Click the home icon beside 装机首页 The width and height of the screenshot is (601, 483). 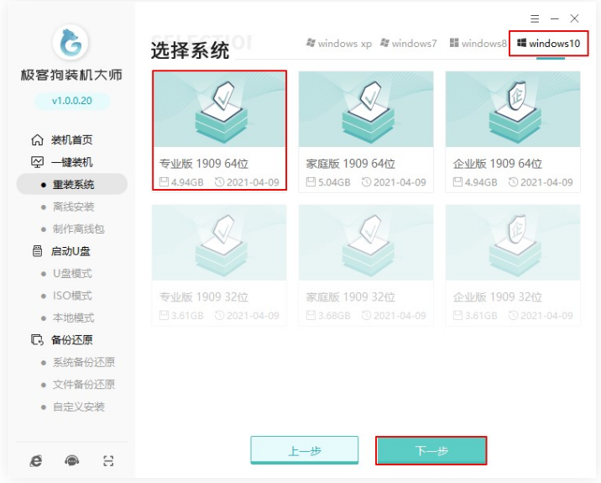click(x=37, y=140)
